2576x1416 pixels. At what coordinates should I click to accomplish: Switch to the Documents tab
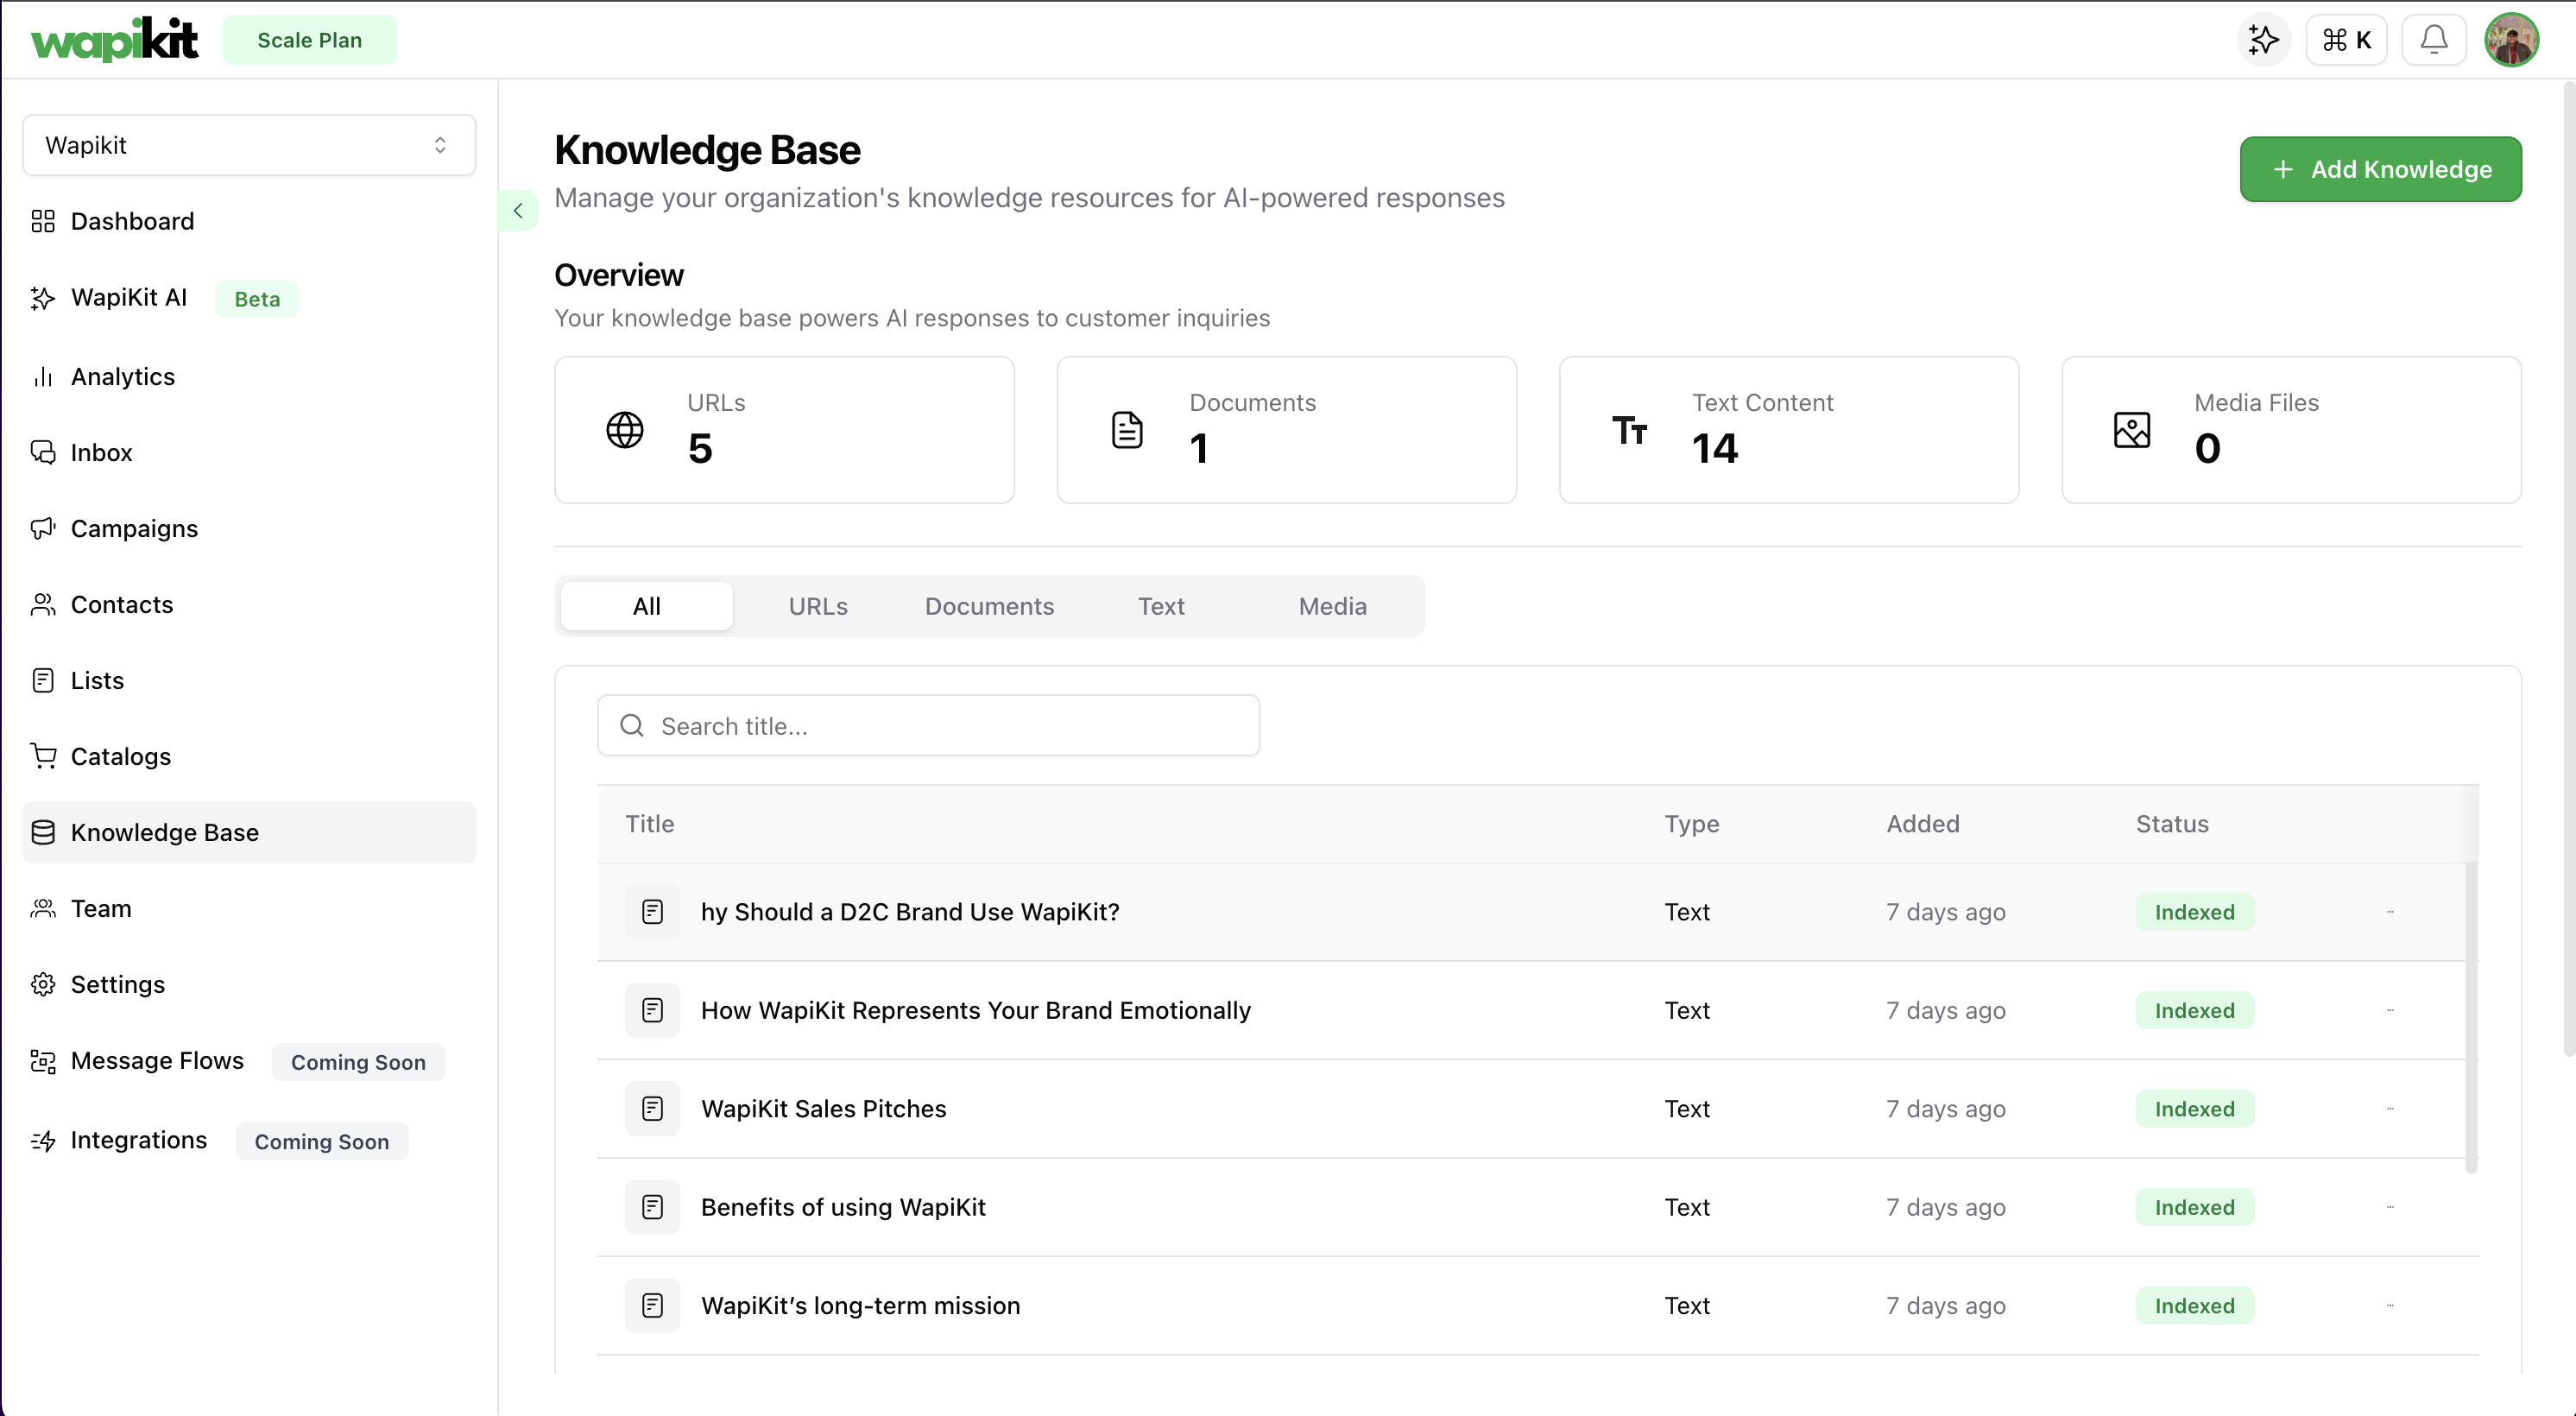coord(989,606)
